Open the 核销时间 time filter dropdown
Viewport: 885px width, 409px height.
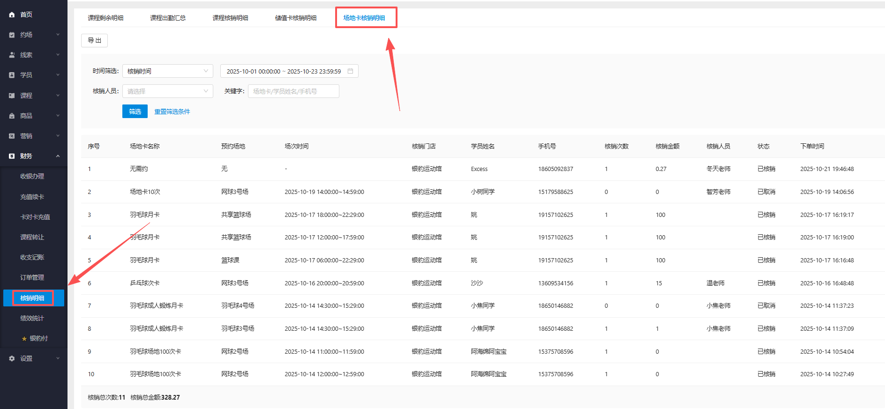pyautogui.click(x=167, y=71)
